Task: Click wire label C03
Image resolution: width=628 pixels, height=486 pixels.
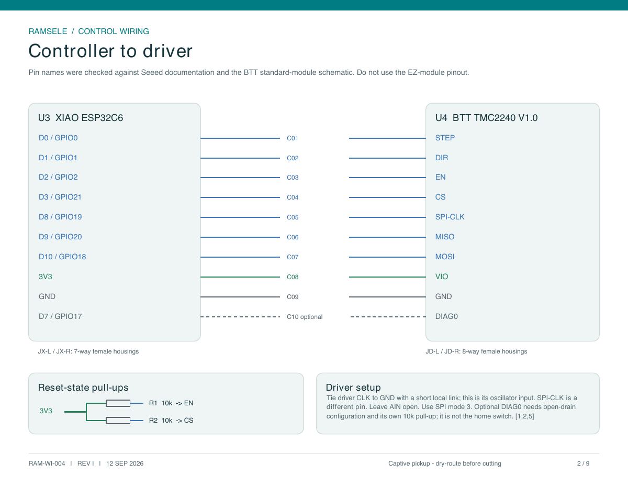Action: [293, 178]
